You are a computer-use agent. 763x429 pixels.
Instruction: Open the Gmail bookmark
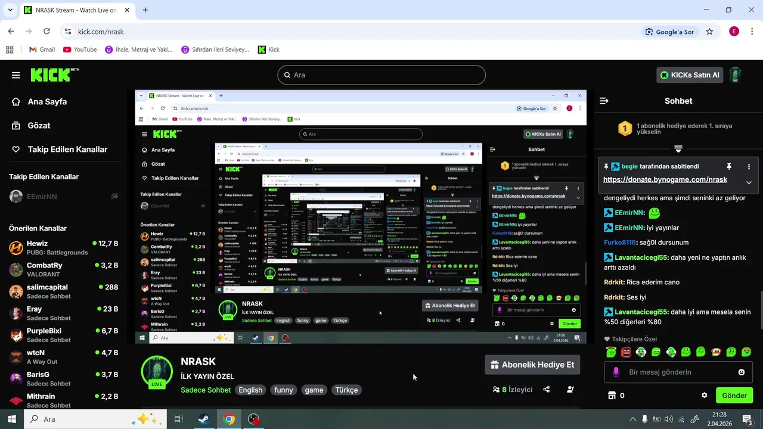pos(42,49)
